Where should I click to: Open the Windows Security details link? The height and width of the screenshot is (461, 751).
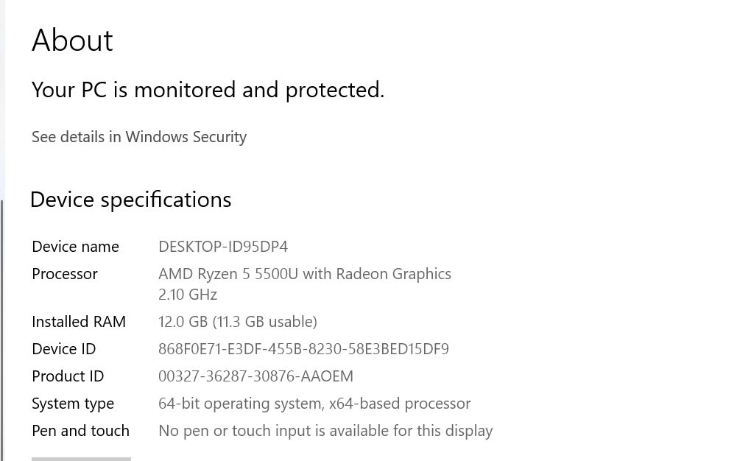coord(139,137)
